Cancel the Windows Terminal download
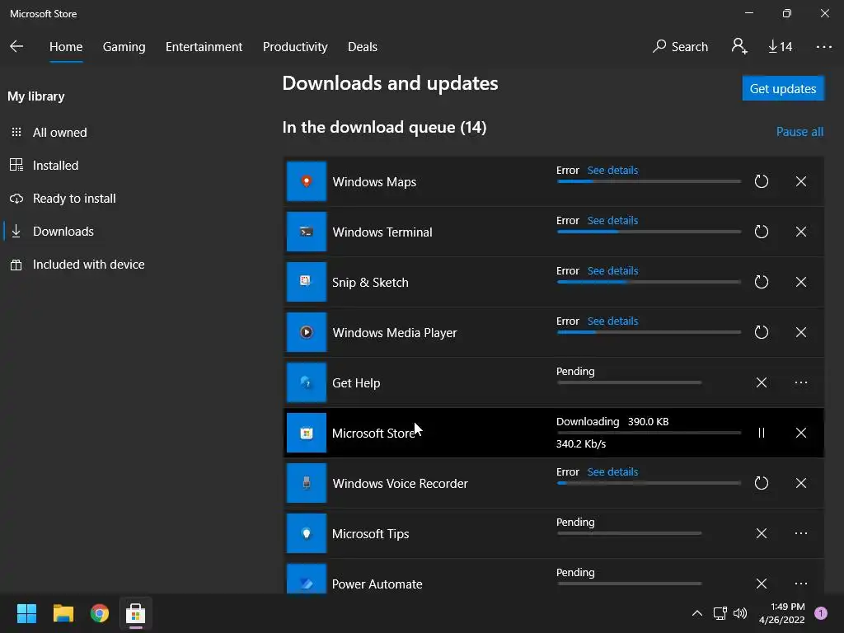Viewport: 844px width, 633px height. coord(801,232)
